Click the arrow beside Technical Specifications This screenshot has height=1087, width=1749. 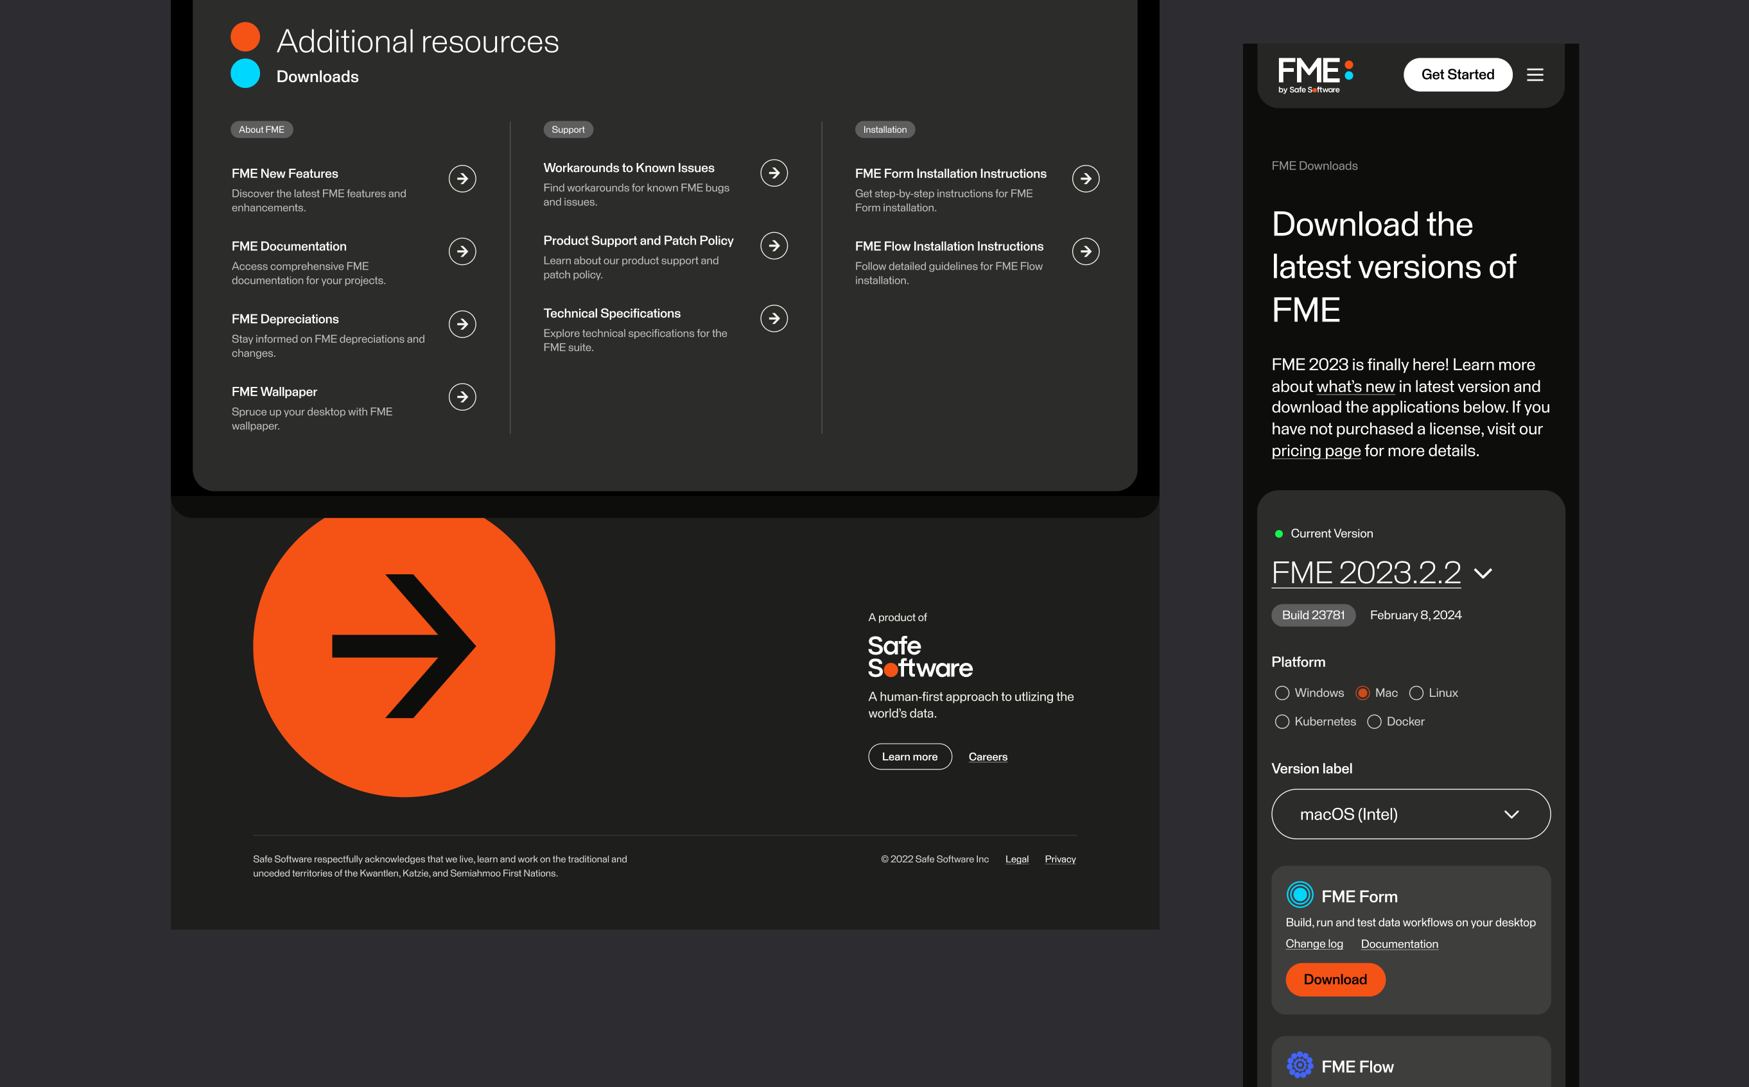(x=774, y=318)
